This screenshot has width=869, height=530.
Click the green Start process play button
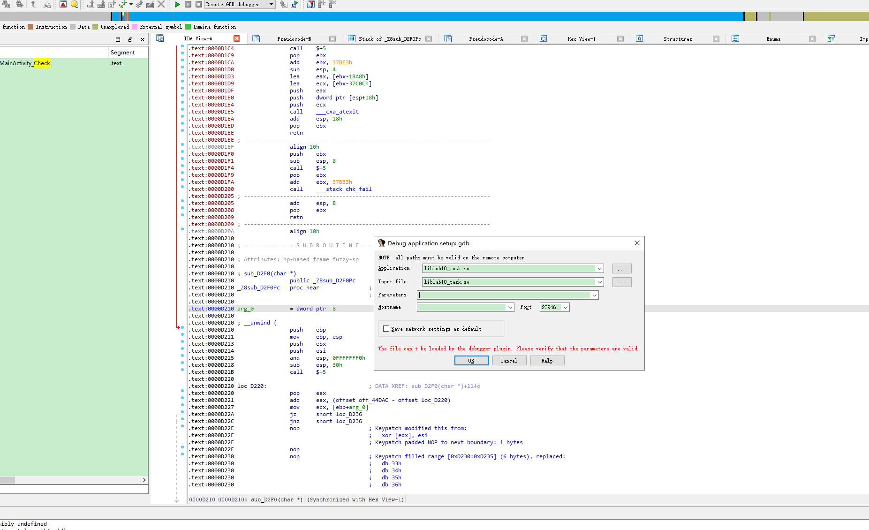(177, 4)
